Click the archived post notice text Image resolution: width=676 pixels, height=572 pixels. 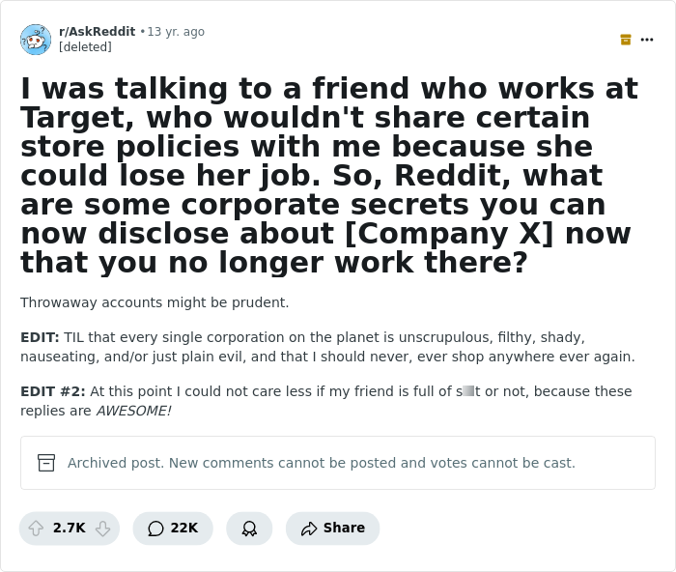click(321, 463)
